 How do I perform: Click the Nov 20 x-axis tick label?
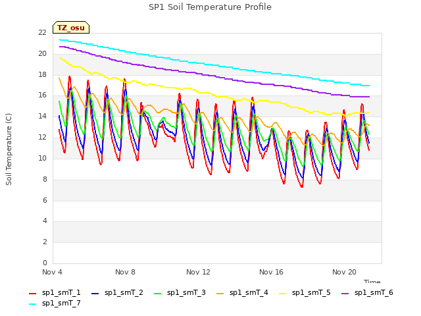[344, 272]
